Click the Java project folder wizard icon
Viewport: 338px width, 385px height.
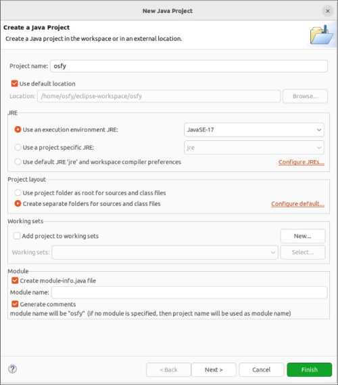pos(322,35)
